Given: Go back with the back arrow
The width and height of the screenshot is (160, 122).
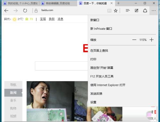Looking at the screenshot, I should (6, 11).
